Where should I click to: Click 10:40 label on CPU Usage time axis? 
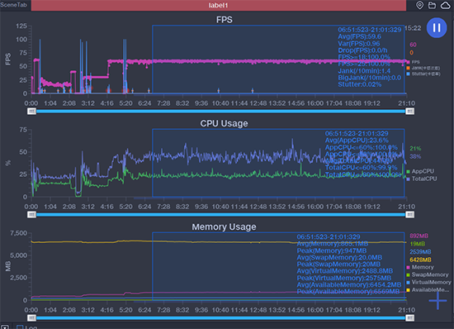220,207
